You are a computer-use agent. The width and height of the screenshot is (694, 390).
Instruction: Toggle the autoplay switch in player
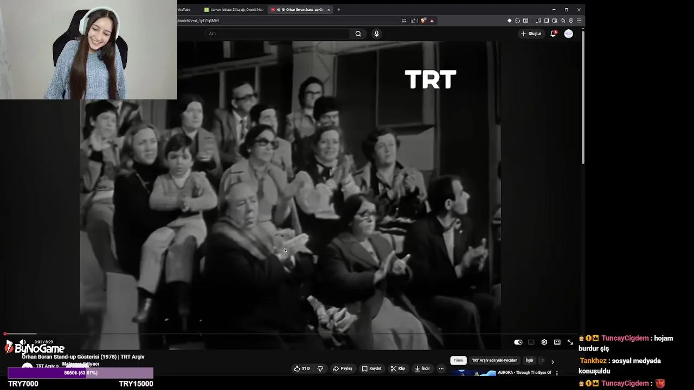518,342
